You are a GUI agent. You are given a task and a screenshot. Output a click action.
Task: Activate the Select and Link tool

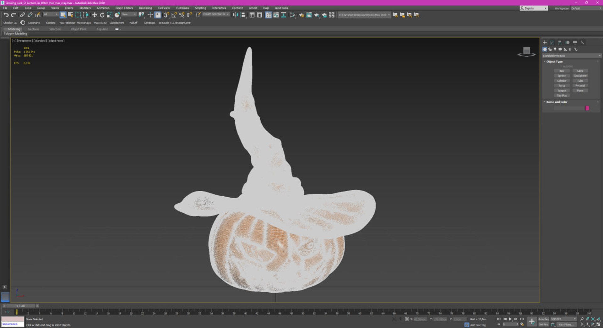[x=22, y=15]
